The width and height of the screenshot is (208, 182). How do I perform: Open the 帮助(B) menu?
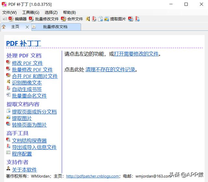(x=69, y=13)
